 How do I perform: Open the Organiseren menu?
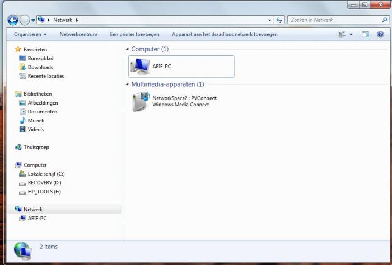point(30,34)
